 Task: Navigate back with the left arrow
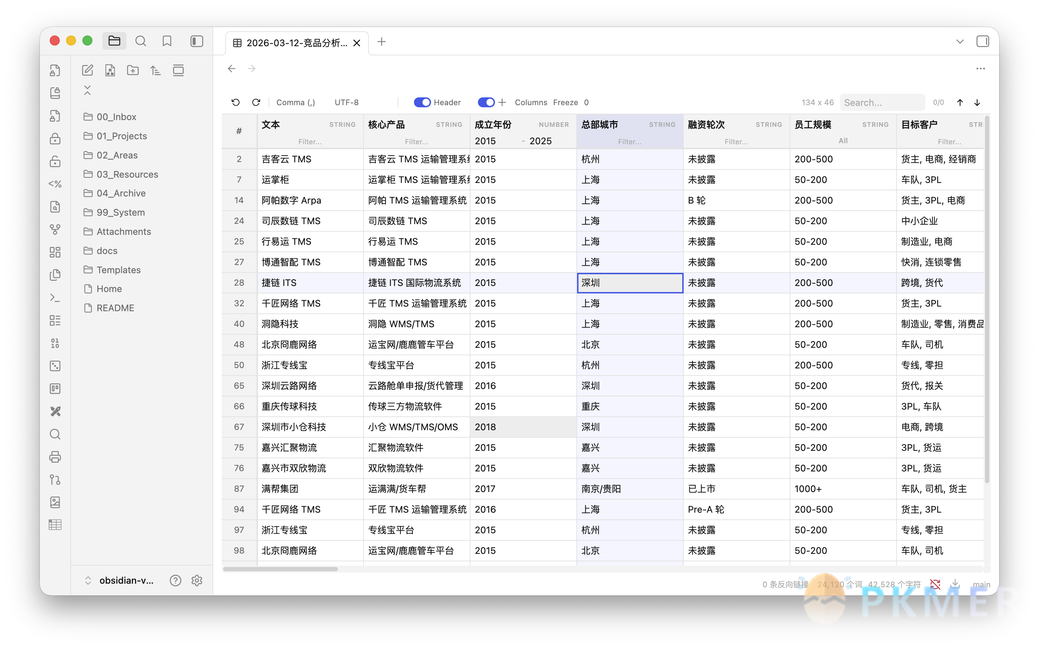click(x=232, y=69)
